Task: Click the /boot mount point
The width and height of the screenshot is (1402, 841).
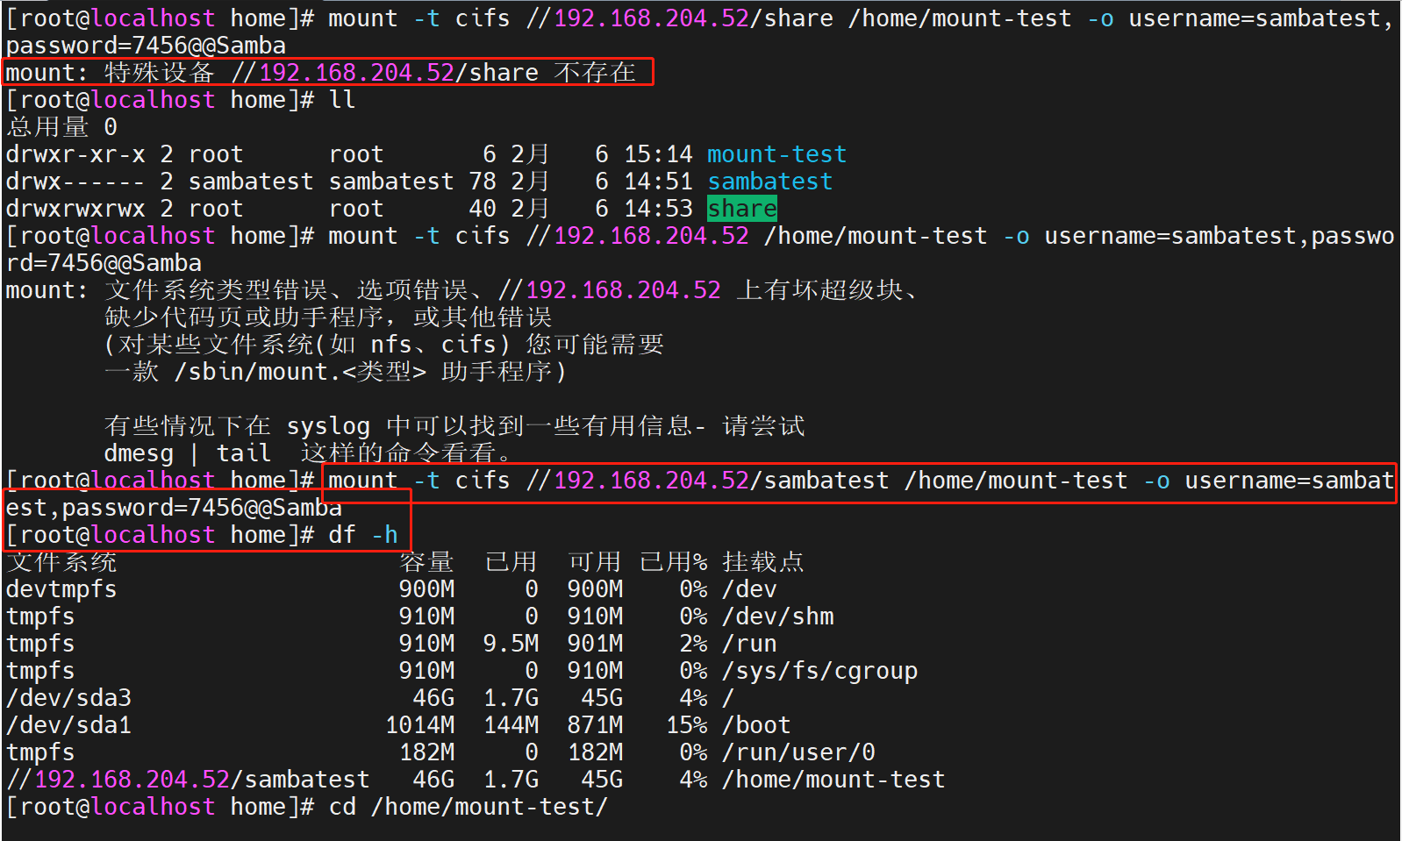Action: pyautogui.click(x=756, y=725)
